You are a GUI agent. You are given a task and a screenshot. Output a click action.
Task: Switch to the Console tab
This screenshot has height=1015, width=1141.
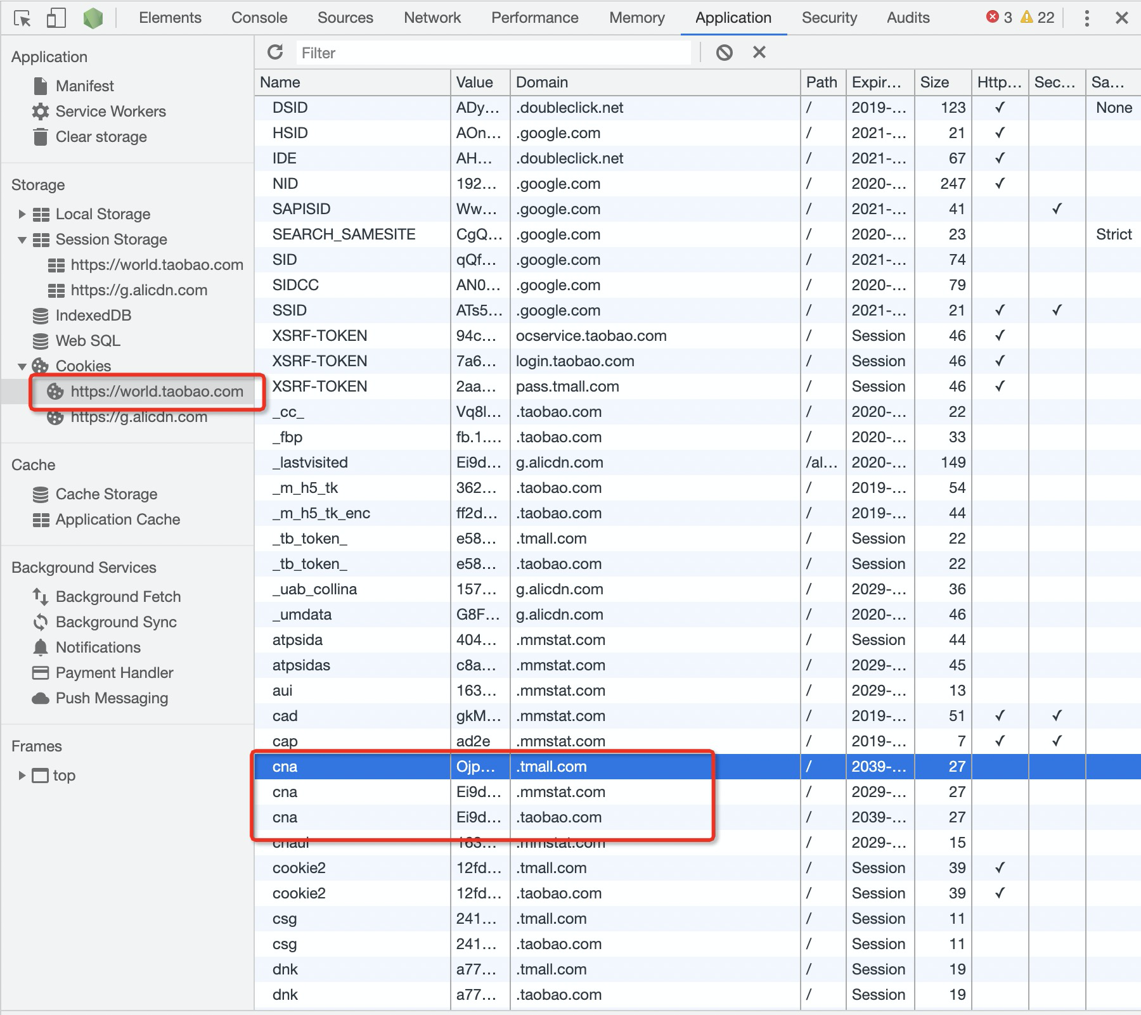pyautogui.click(x=259, y=18)
